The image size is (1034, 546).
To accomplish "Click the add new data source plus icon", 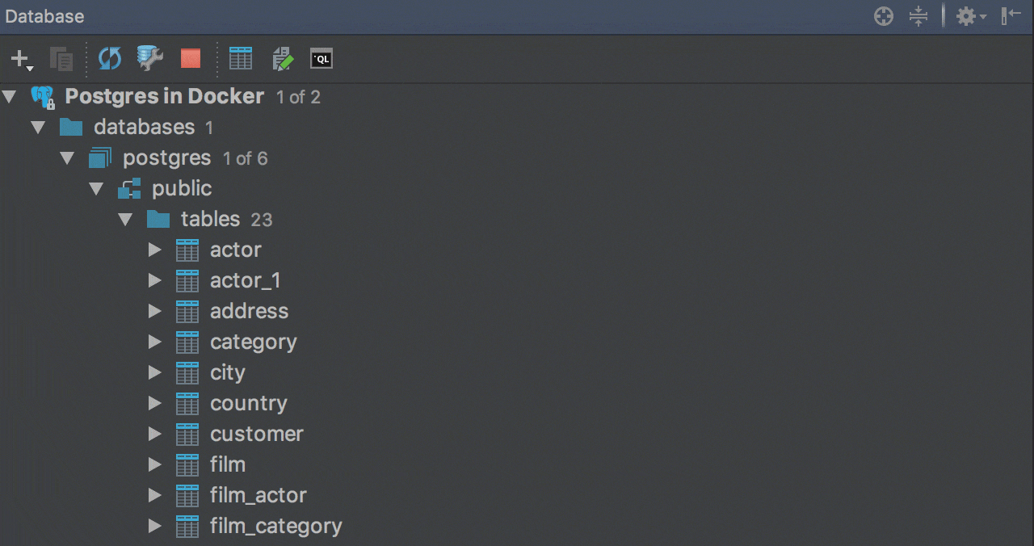I will click(20, 59).
